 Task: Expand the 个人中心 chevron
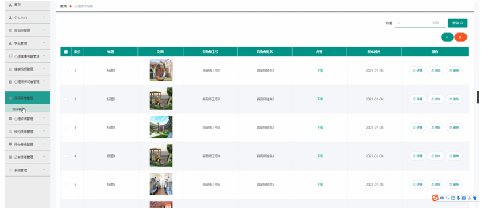(x=44, y=18)
